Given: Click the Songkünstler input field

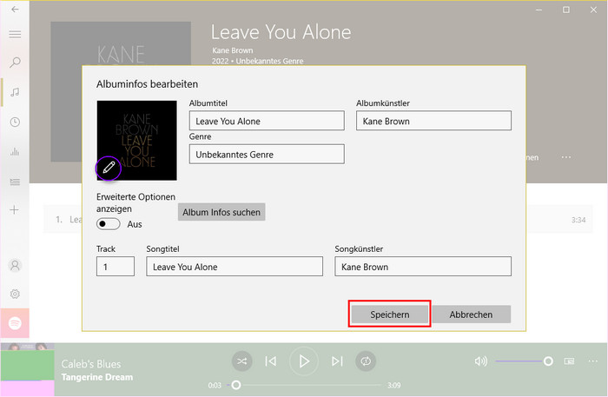Looking at the screenshot, I should pos(423,267).
